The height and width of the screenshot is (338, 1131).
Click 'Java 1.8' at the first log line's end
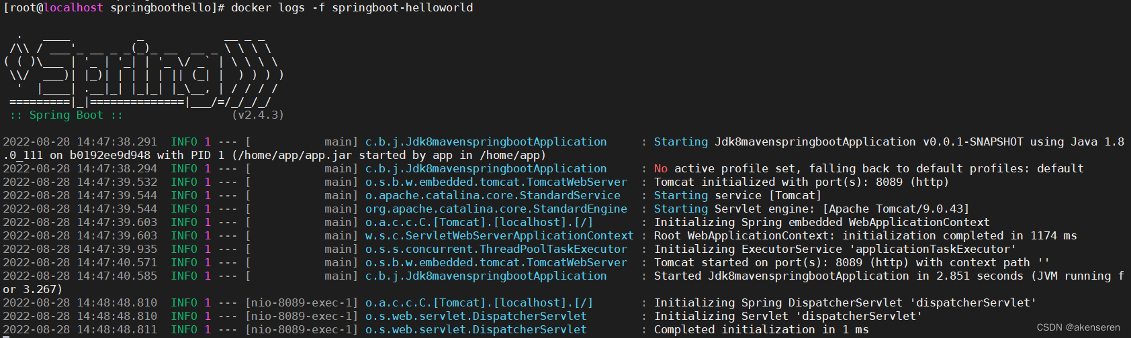[1097, 142]
